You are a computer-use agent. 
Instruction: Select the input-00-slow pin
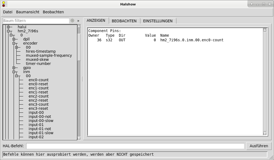(x=41, y=121)
